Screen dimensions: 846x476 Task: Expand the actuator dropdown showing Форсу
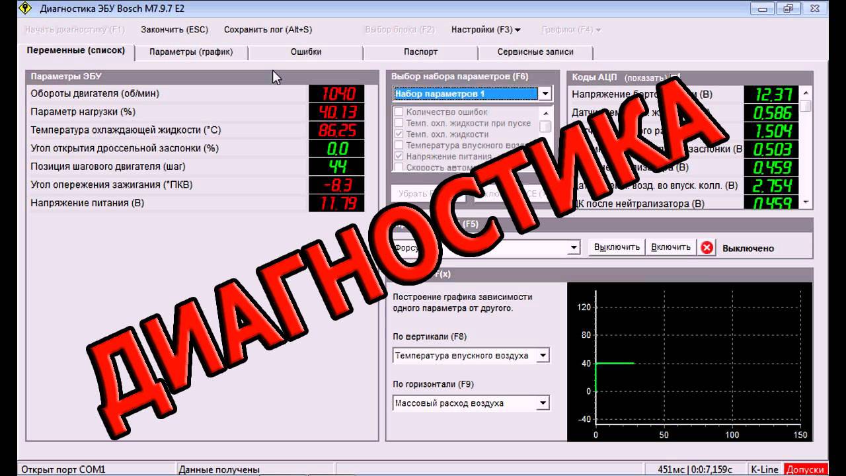(x=574, y=248)
